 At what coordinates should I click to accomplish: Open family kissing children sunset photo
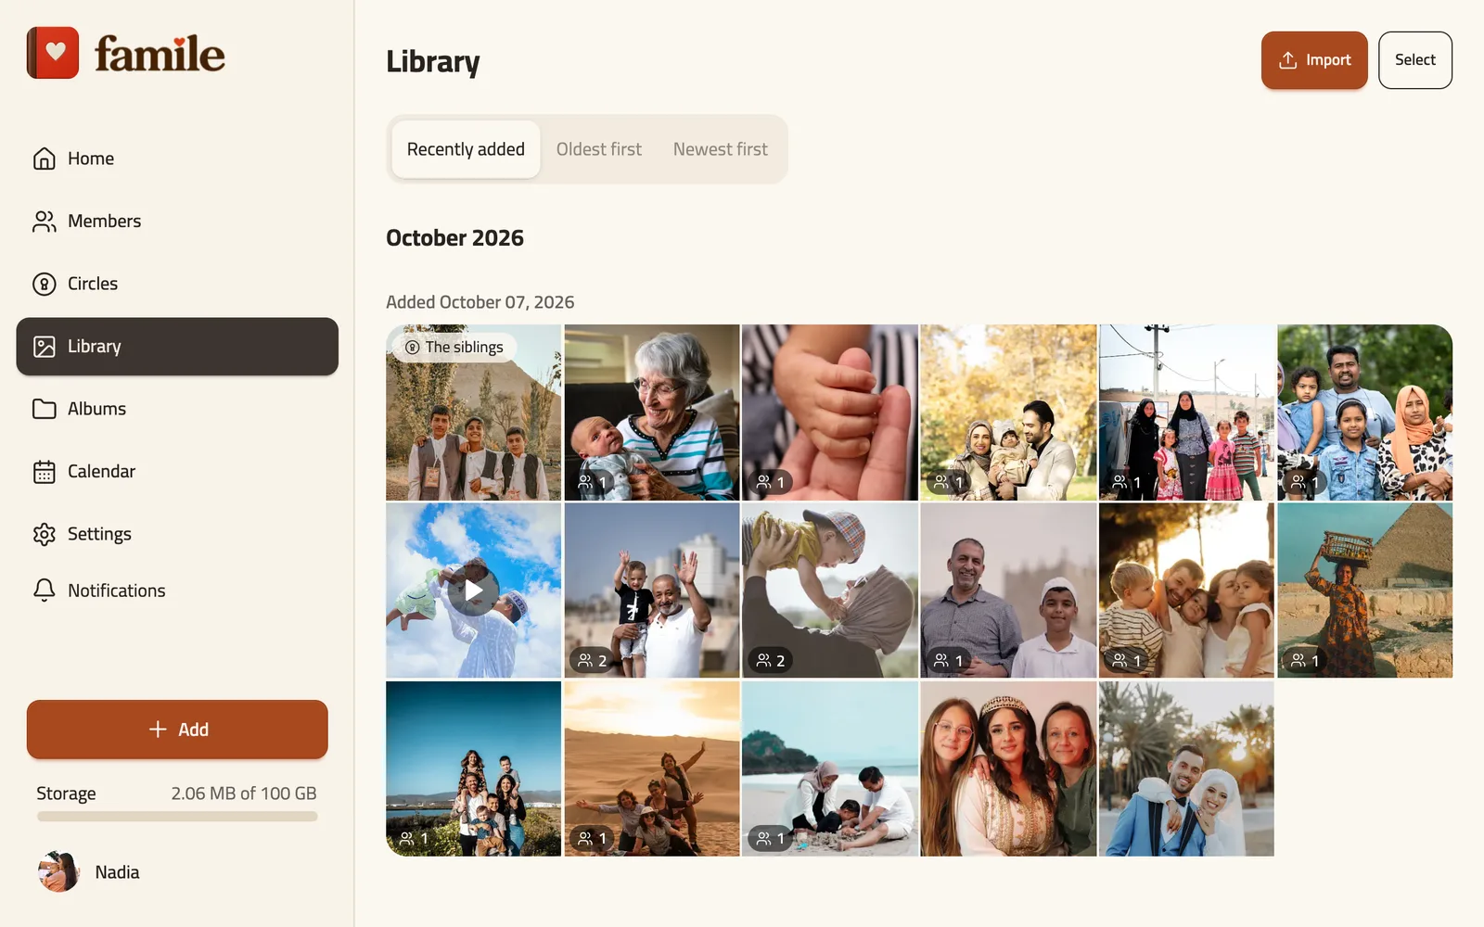[x=1186, y=590]
